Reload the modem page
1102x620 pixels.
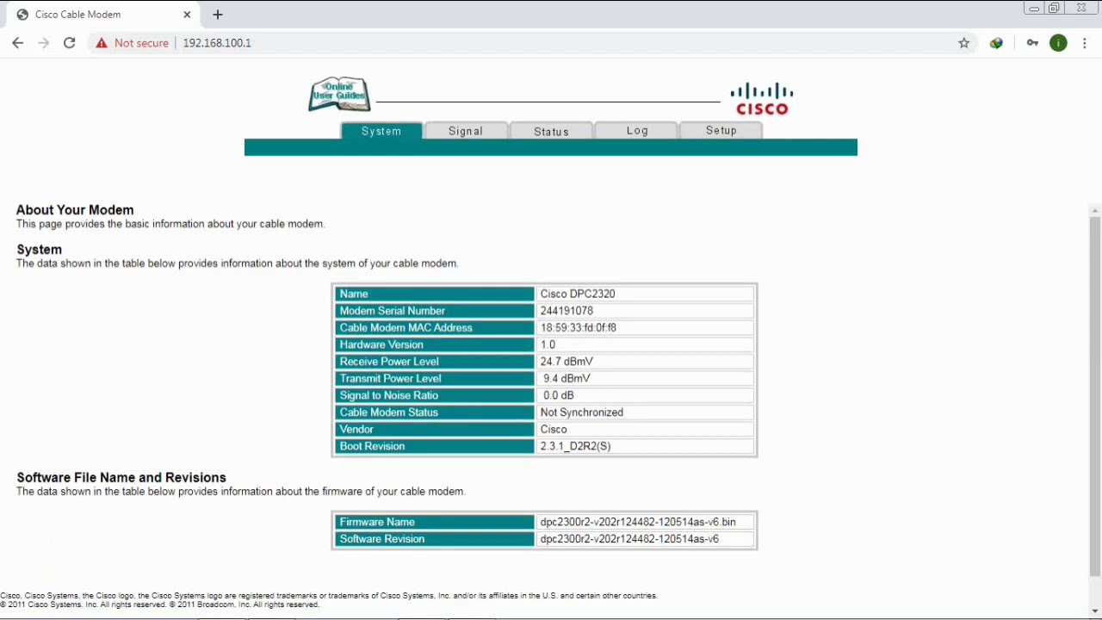(70, 43)
